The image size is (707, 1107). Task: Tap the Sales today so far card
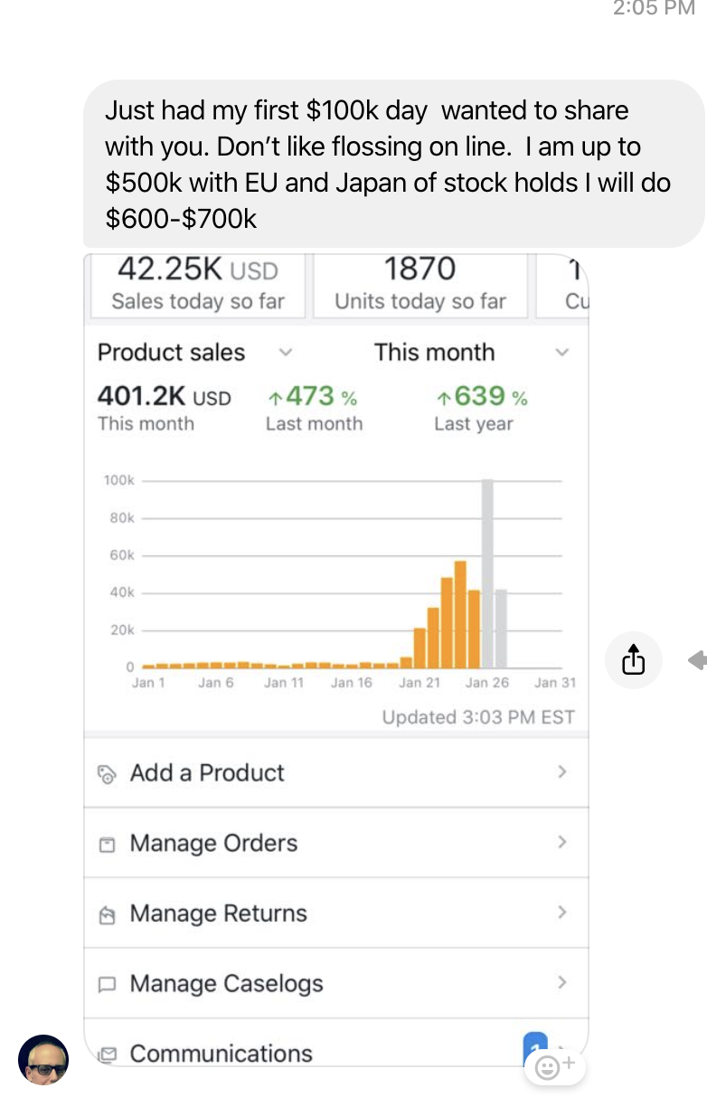click(x=198, y=284)
